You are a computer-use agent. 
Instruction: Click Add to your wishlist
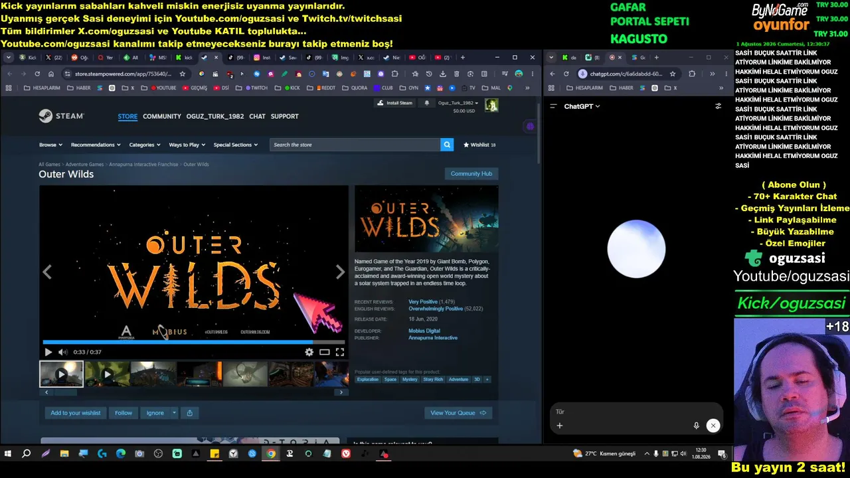point(76,413)
